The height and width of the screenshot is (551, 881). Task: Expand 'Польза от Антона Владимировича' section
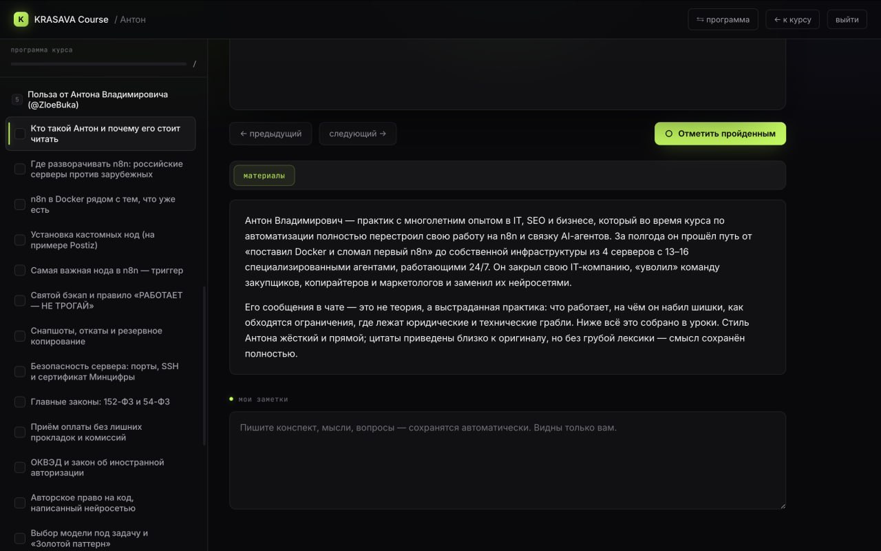[98, 100]
